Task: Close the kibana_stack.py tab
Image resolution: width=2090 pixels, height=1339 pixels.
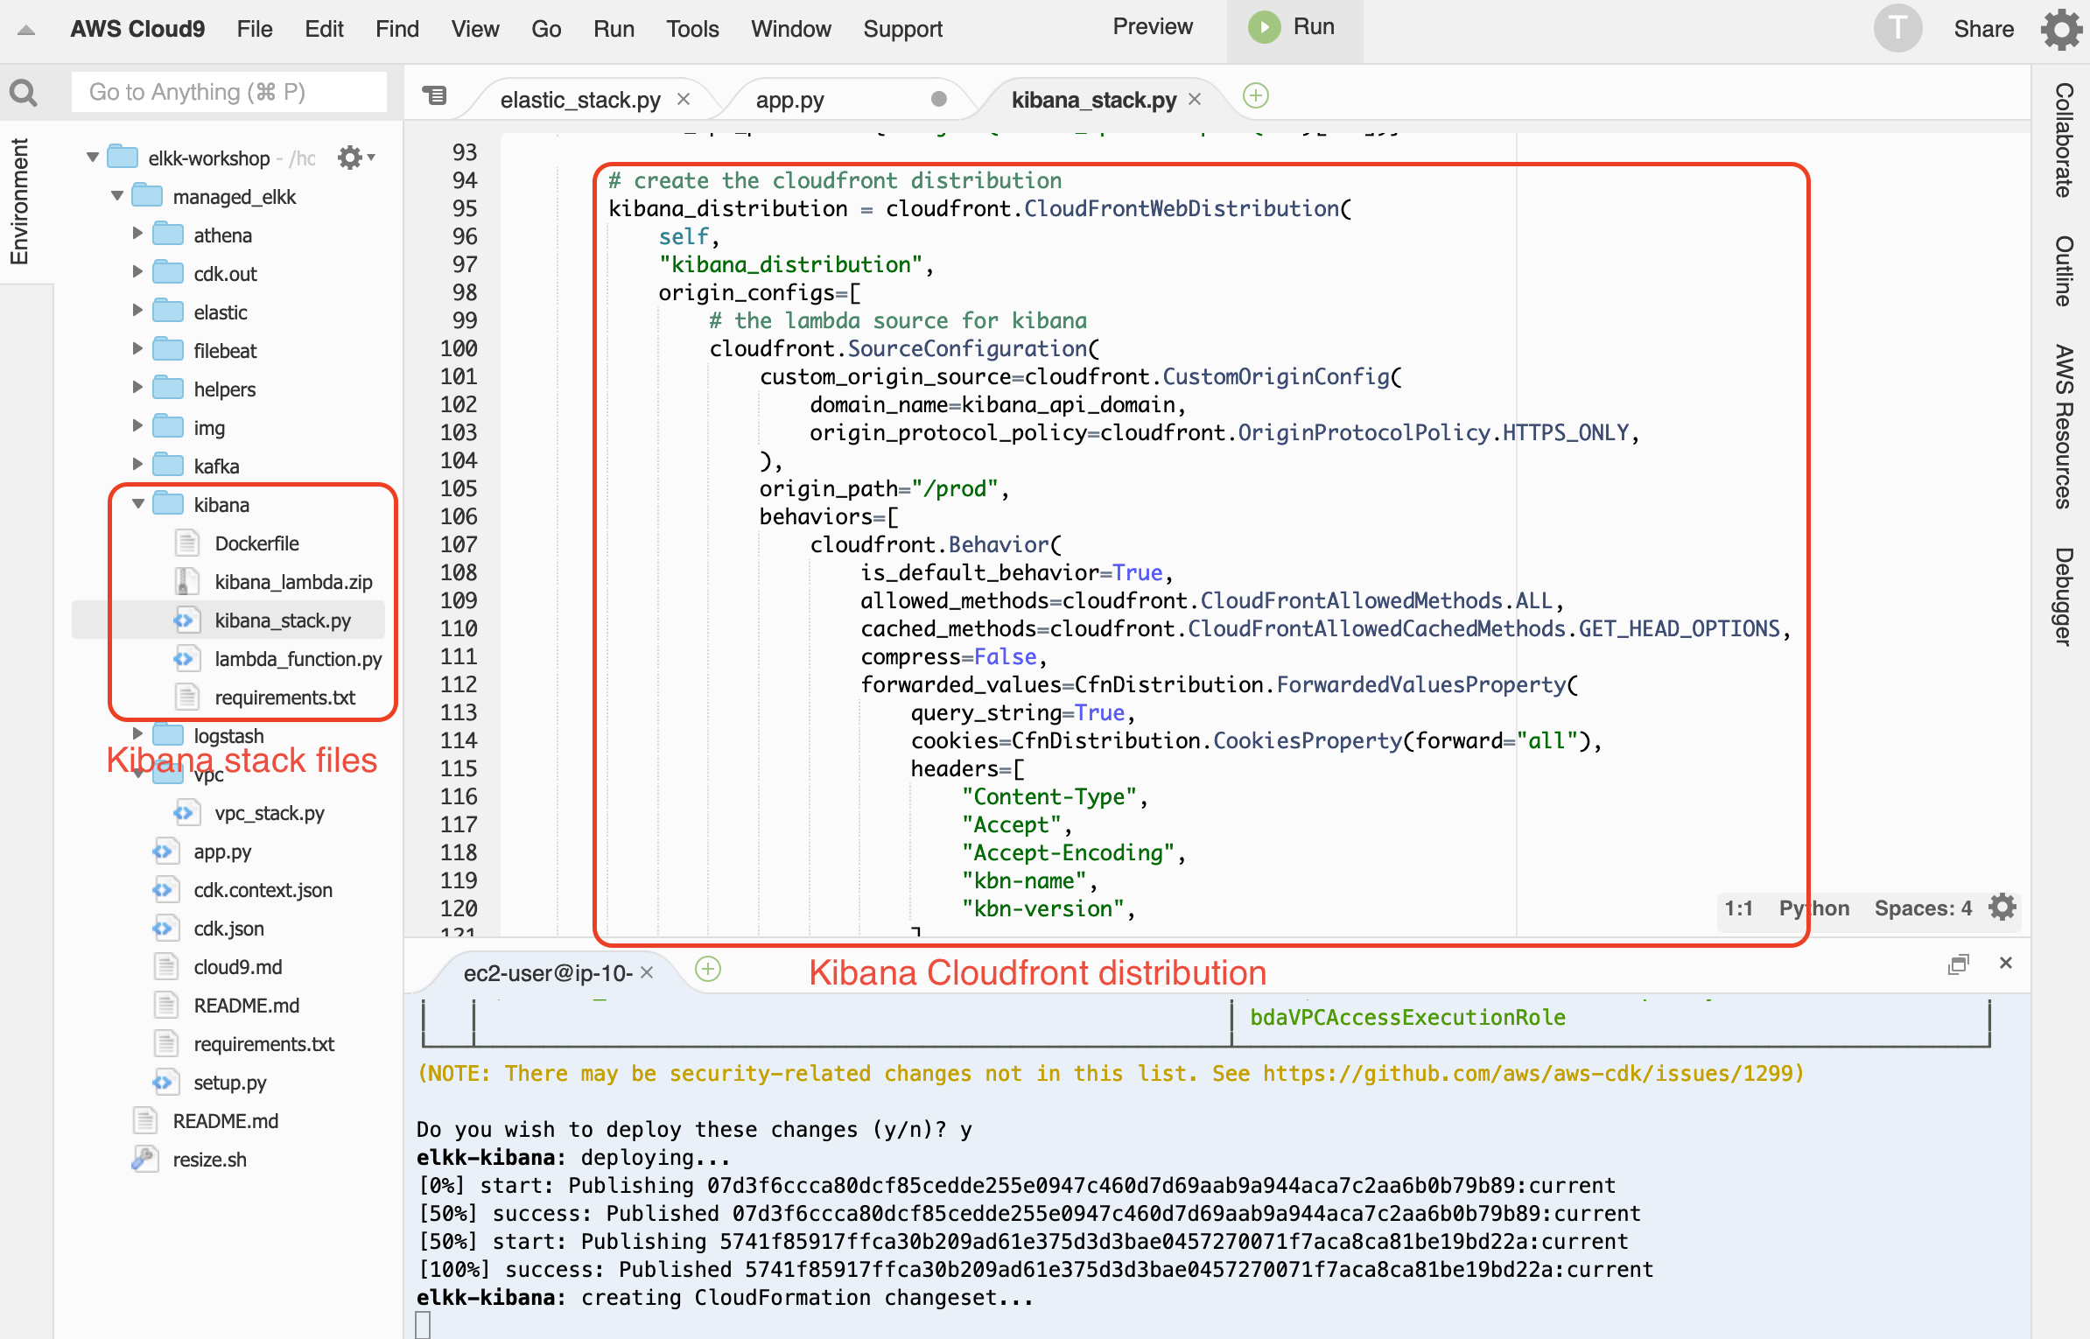Action: point(1195,100)
